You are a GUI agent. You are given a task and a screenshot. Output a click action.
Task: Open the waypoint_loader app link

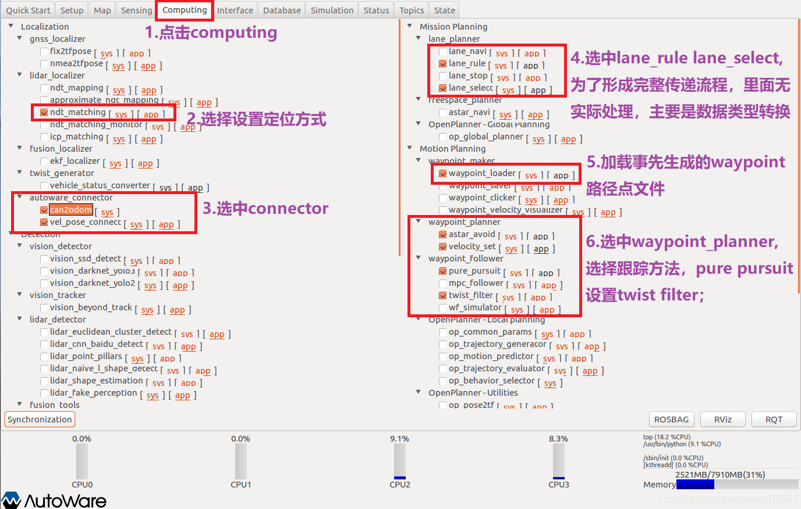pyautogui.click(x=561, y=175)
